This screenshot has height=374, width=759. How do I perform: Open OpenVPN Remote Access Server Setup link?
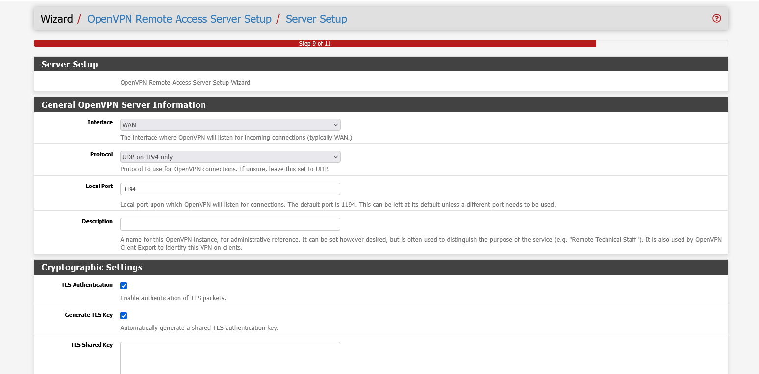(x=179, y=19)
